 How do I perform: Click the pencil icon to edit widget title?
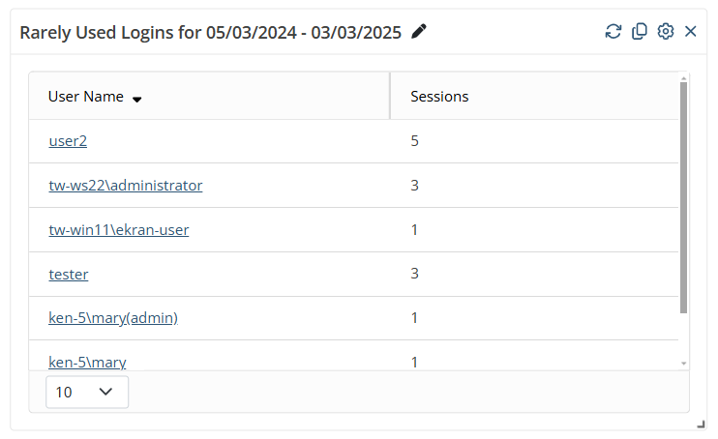pyautogui.click(x=419, y=31)
